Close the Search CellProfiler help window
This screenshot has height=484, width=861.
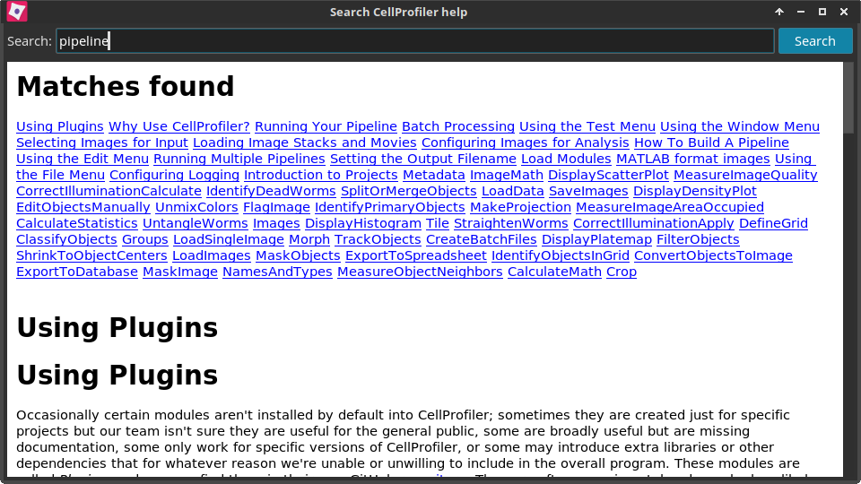pos(844,12)
